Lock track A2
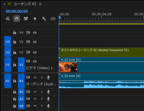Image resolution: width=144 pixels, height=111 pixels. [x=14, y=92]
